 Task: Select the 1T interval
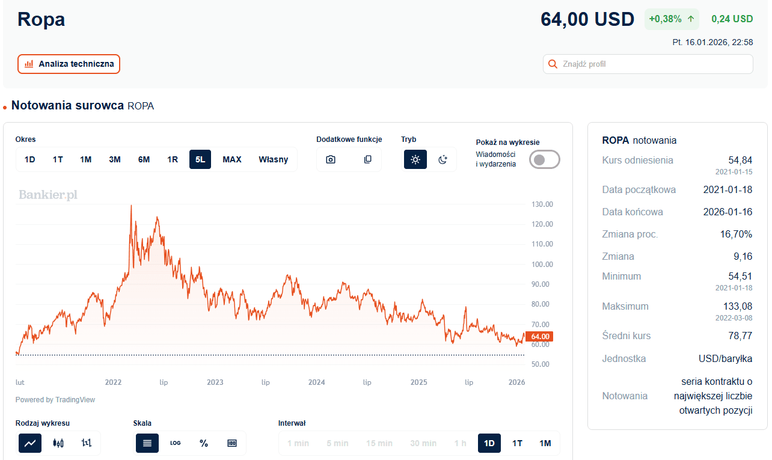(x=517, y=443)
